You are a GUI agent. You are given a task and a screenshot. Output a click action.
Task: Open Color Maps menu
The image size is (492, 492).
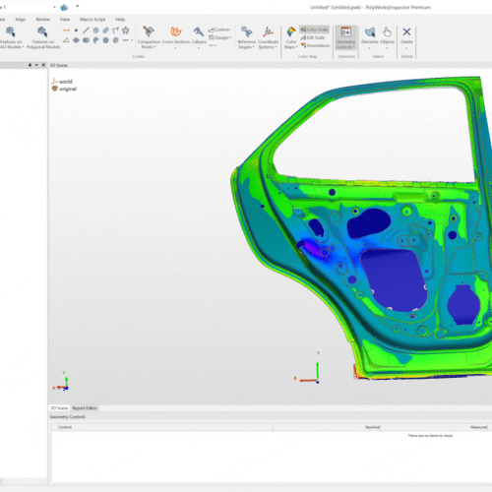(x=291, y=37)
